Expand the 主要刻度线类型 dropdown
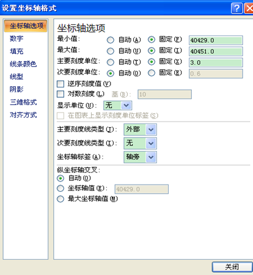 coord(140,130)
